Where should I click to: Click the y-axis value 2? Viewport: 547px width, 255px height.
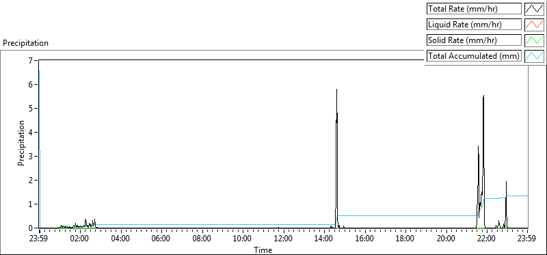tap(30, 180)
